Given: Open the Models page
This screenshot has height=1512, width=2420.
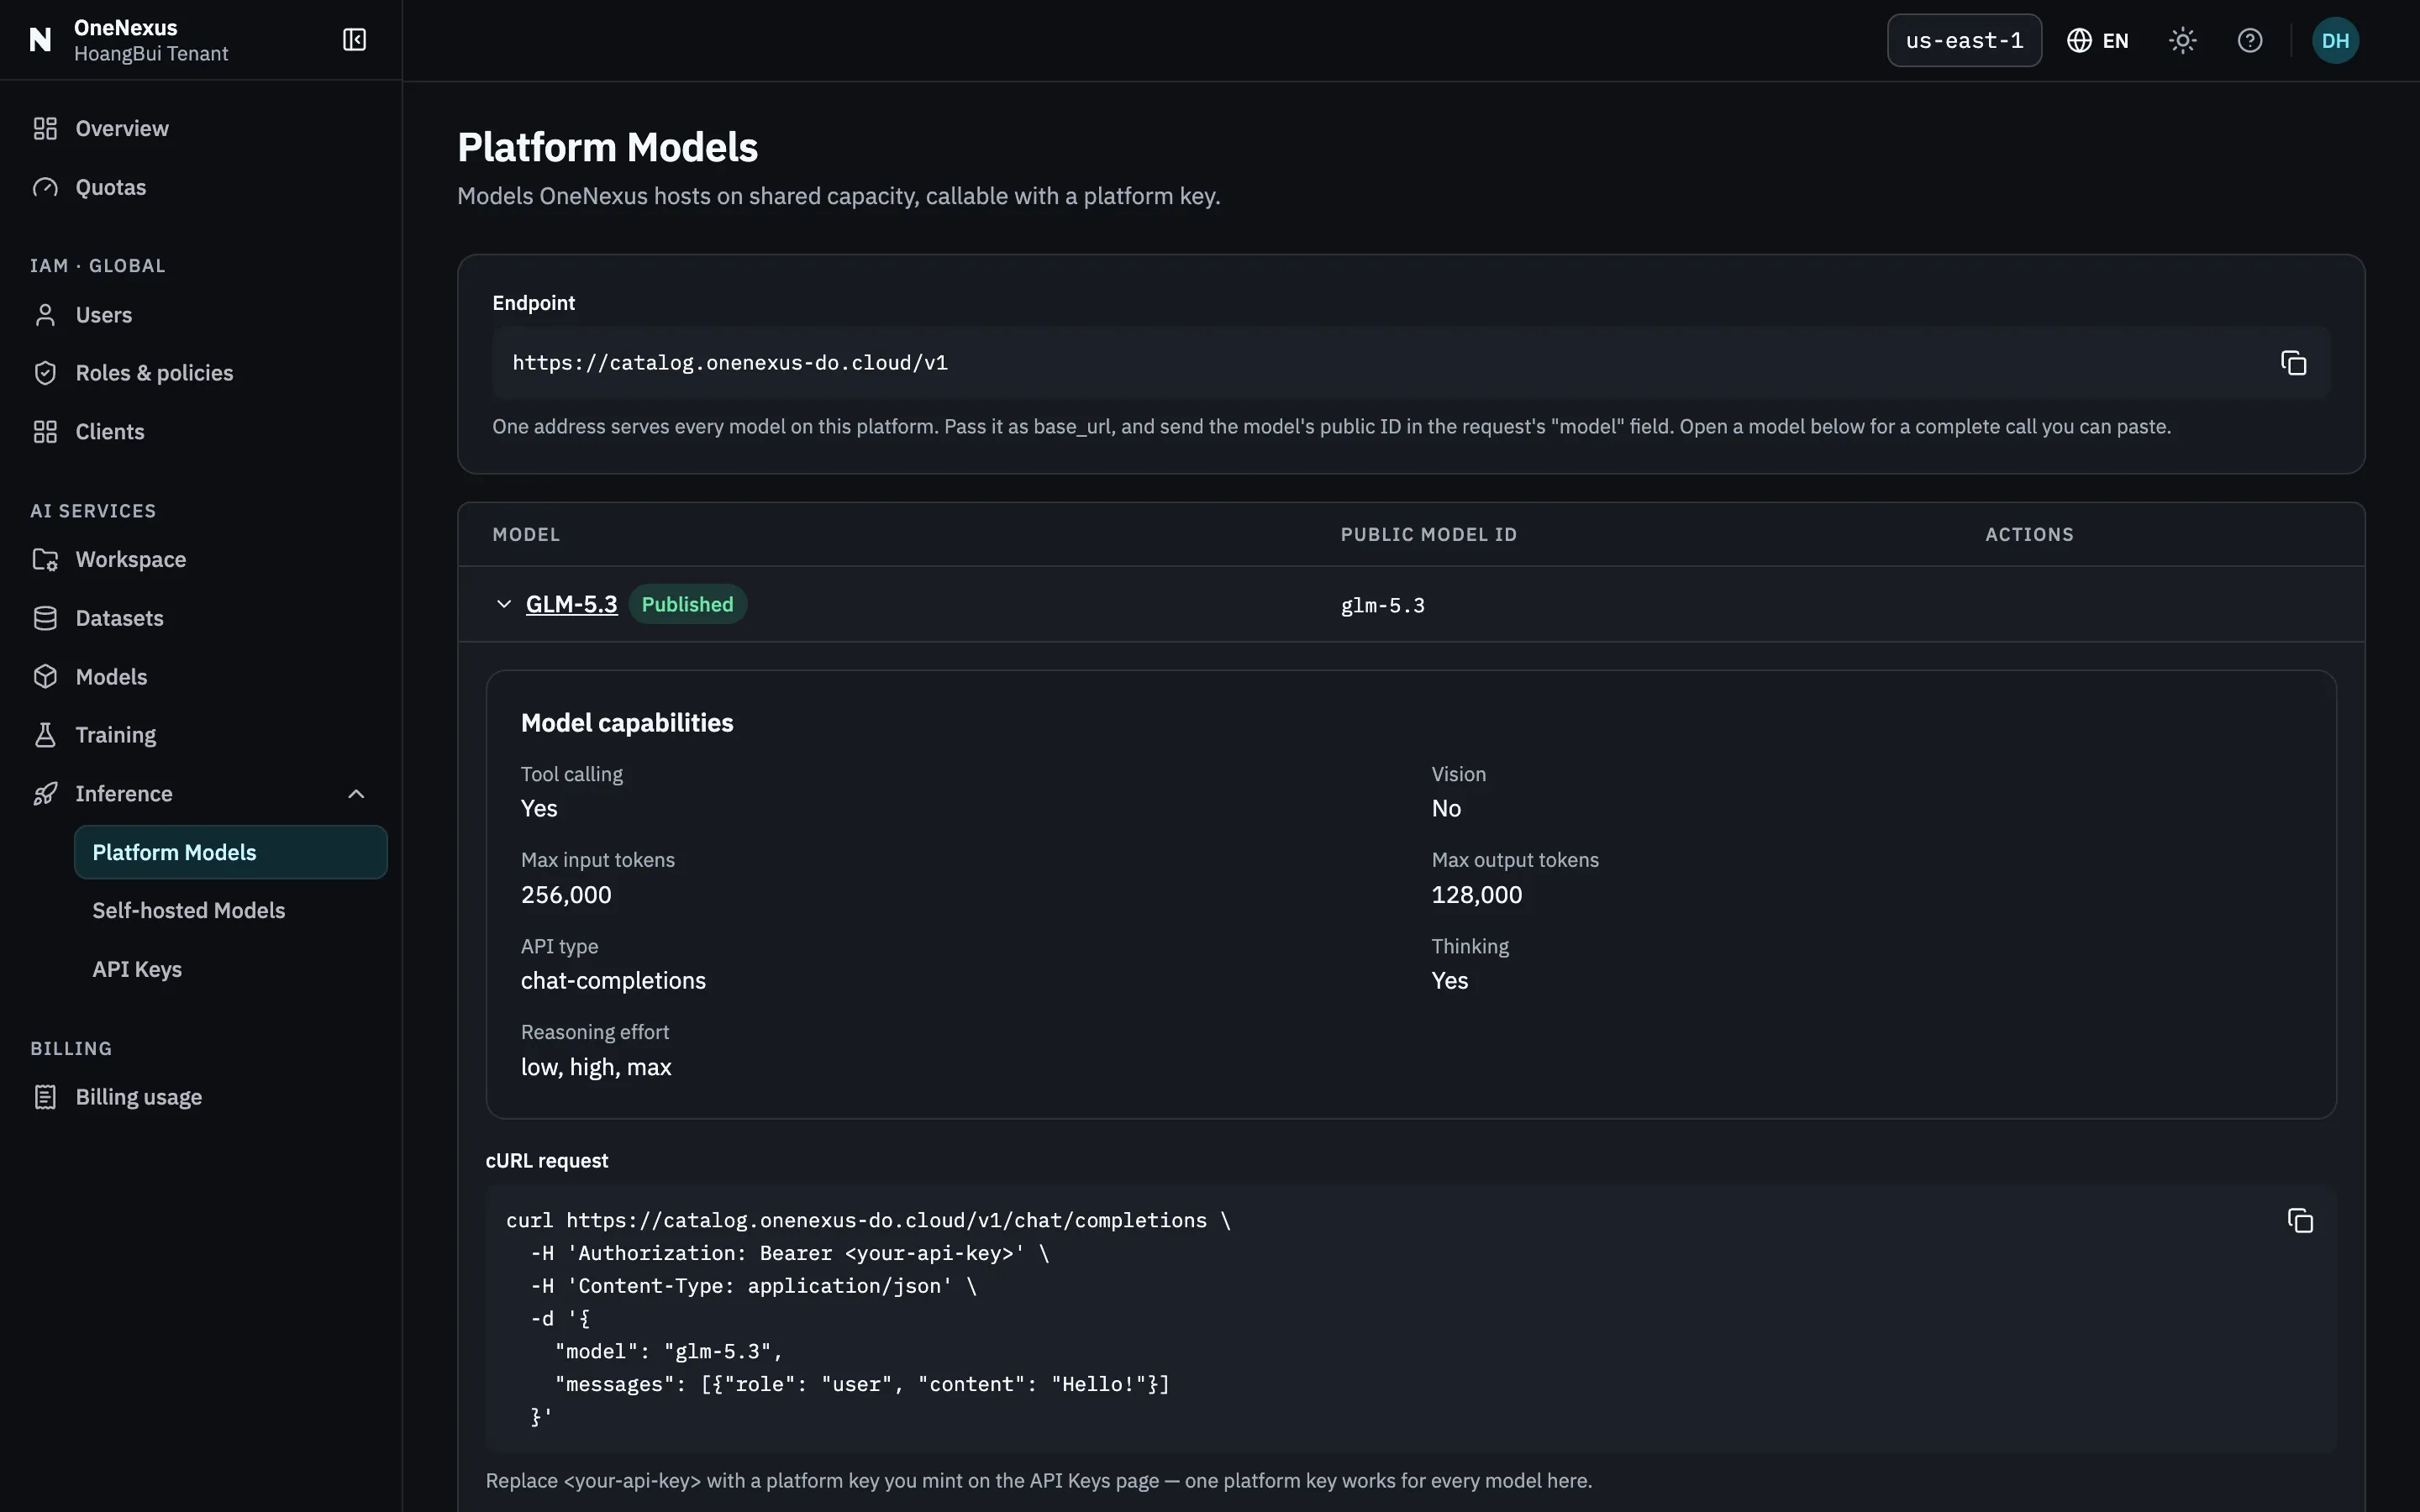Looking at the screenshot, I should click(x=111, y=677).
